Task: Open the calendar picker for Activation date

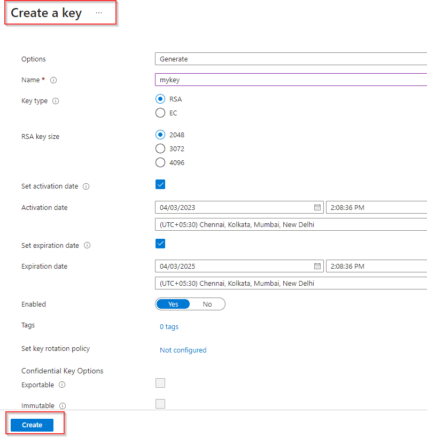Action: (x=317, y=207)
